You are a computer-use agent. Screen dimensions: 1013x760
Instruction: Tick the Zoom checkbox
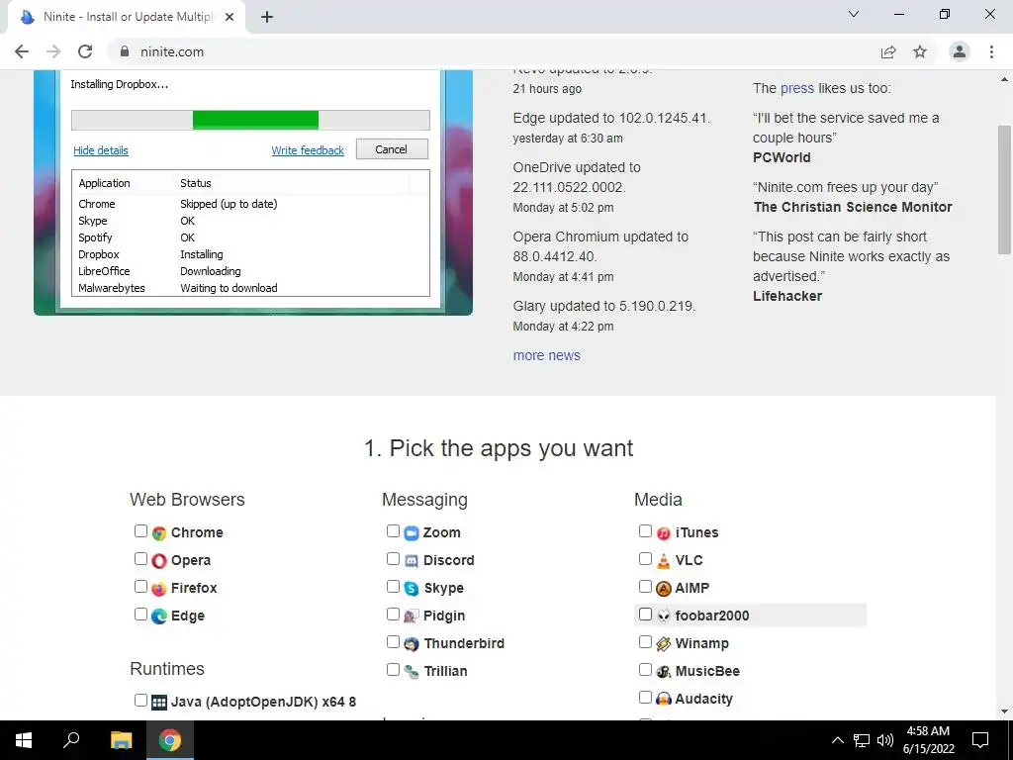[x=393, y=531]
